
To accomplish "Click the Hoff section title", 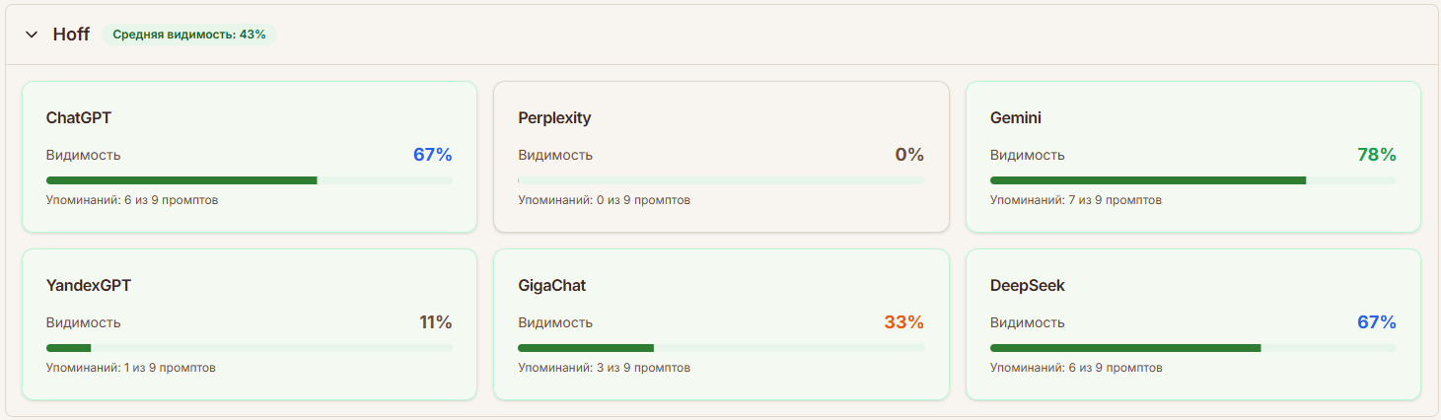I will click(x=71, y=35).
